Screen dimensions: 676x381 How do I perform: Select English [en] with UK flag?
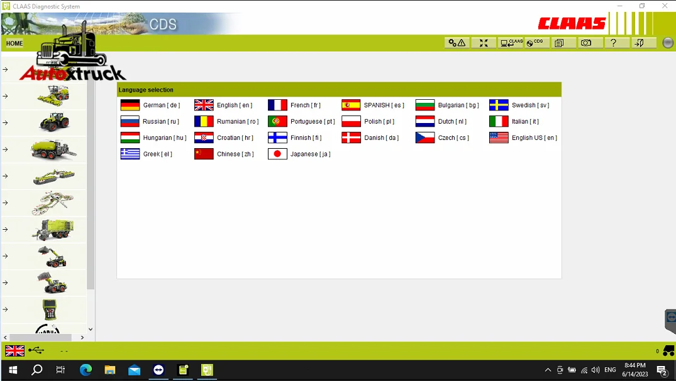click(x=223, y=105)
